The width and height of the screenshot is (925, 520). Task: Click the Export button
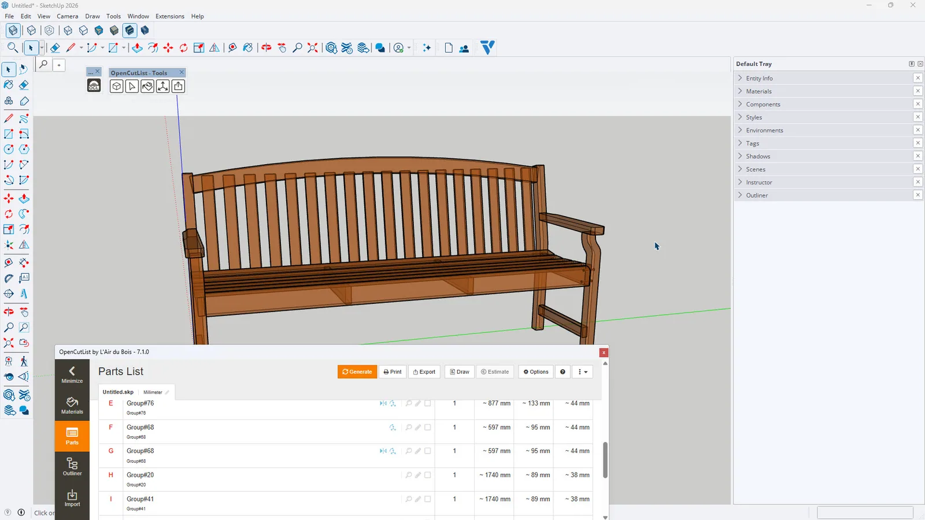click(x=424, y=372)
